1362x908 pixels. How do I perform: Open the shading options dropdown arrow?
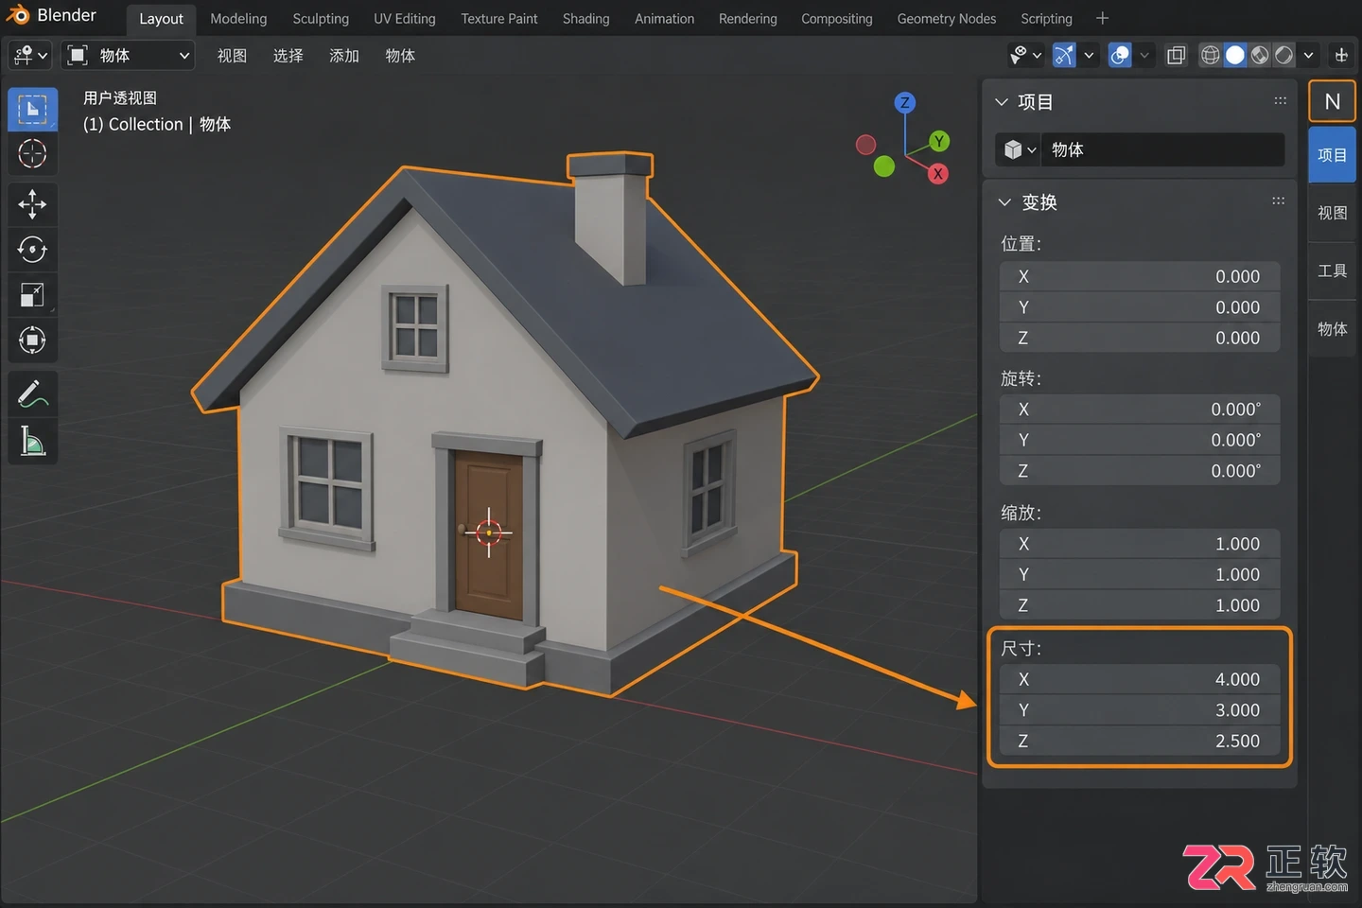pyautogui.click(x=1308, y=55)
